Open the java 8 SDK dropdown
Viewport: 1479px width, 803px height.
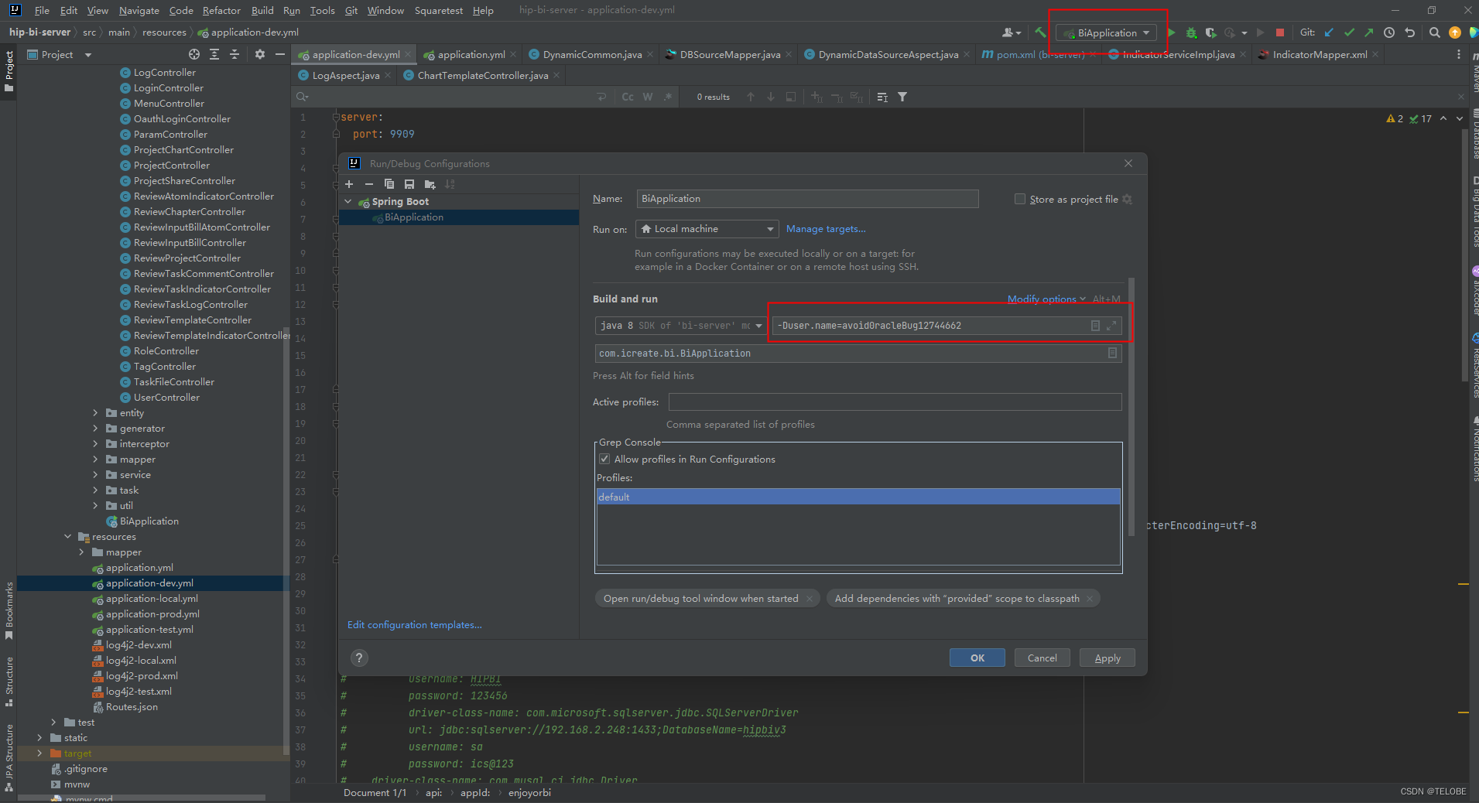tap(680, 326)
